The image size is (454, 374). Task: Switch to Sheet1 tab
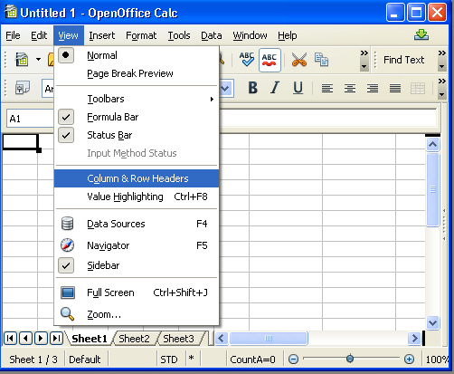[x=90, y=339]
